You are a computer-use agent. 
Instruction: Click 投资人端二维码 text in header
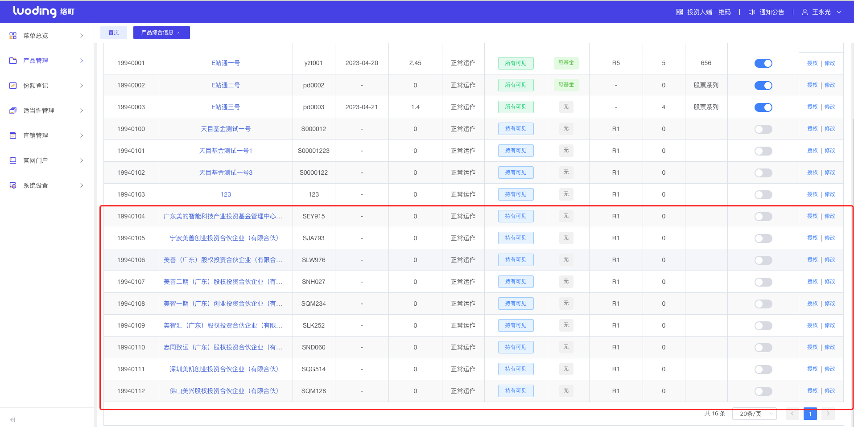point(709,12)
